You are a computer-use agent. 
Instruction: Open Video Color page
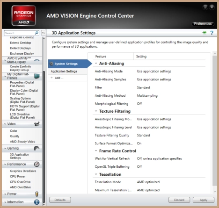[14, 131]
